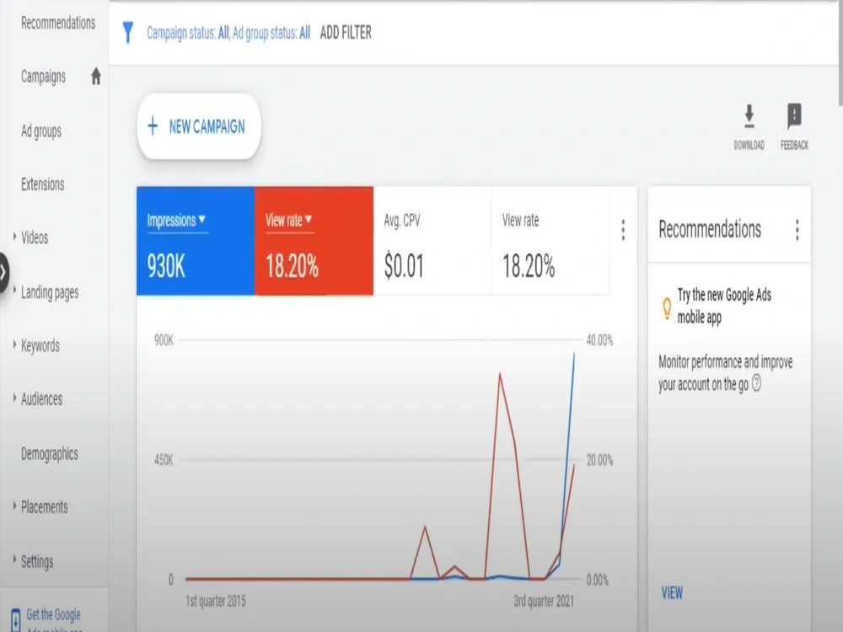The width and height of the screenshot is (843, 632).
Task: Expand the Landing pages sidebar section
Action: click(14, 292)
